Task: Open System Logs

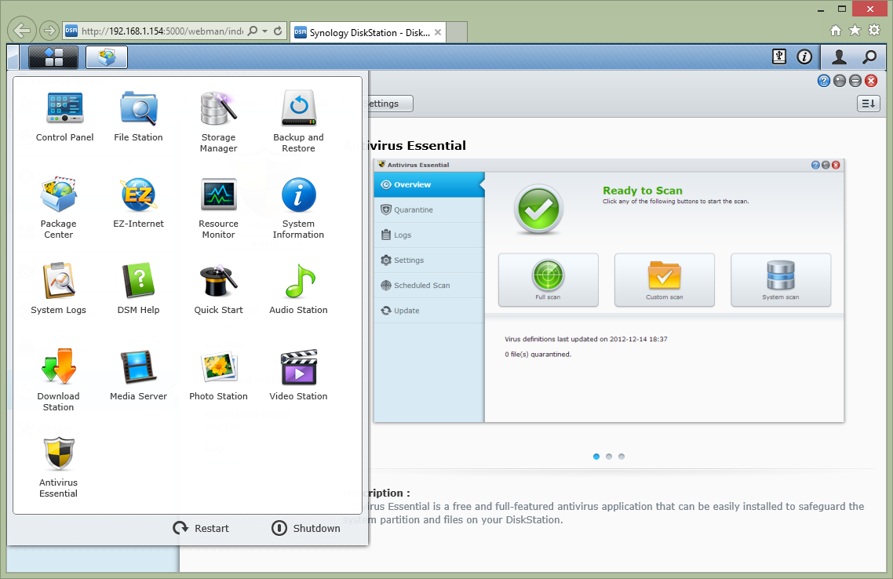Action: (59, 289)
